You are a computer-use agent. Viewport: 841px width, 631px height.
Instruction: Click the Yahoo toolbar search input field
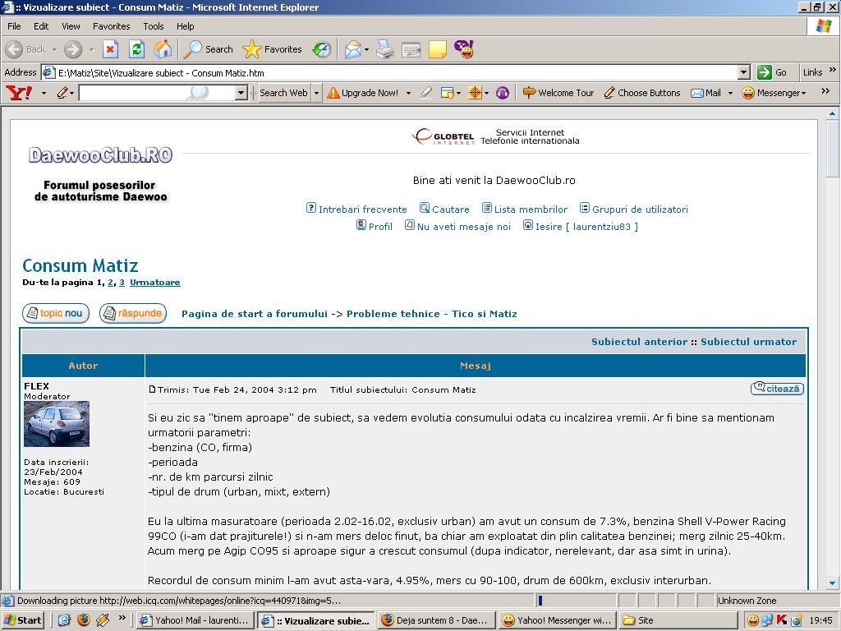click(156, 93)
